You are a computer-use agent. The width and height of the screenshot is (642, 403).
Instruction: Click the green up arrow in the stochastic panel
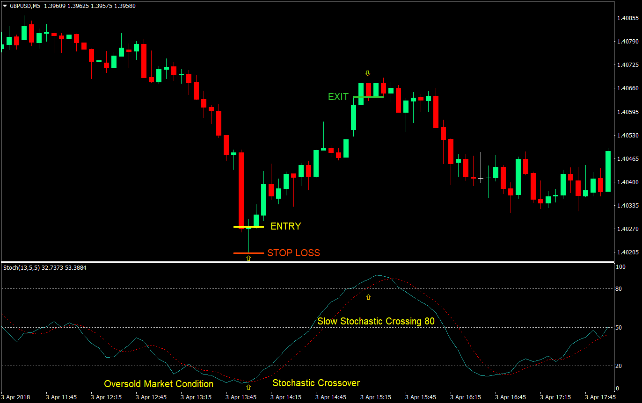click(x=368, y=297)
